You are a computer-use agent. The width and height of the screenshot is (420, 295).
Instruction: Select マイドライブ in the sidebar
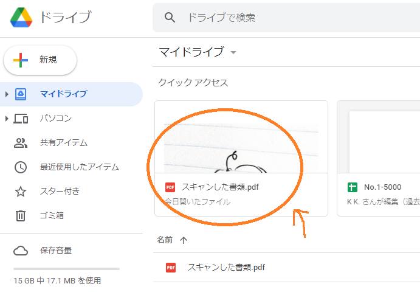71,94
